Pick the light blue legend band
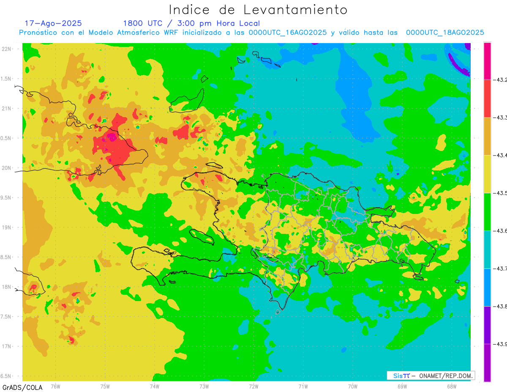 pos(487,287)
